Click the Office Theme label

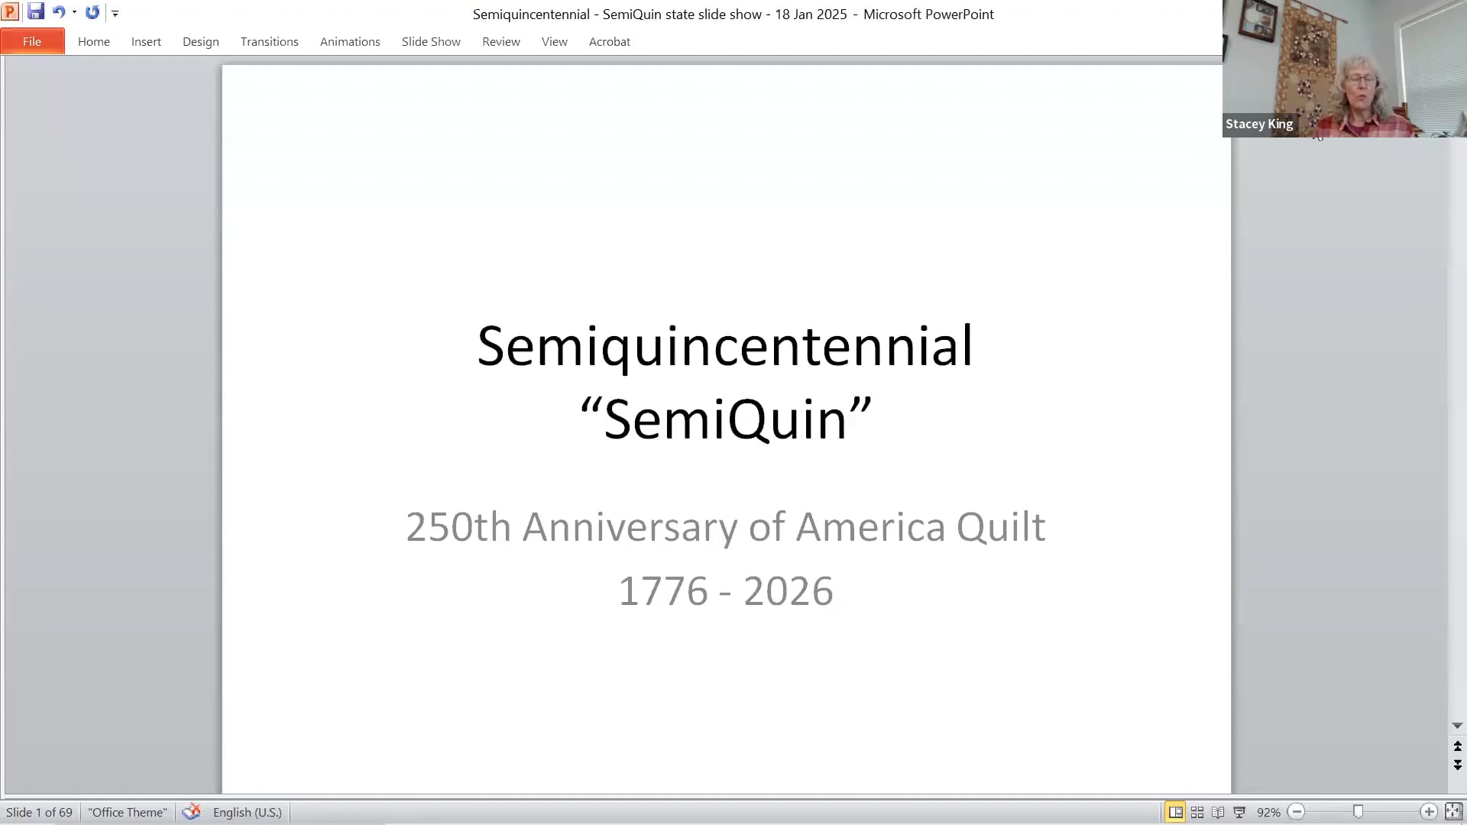coord(127,812)
